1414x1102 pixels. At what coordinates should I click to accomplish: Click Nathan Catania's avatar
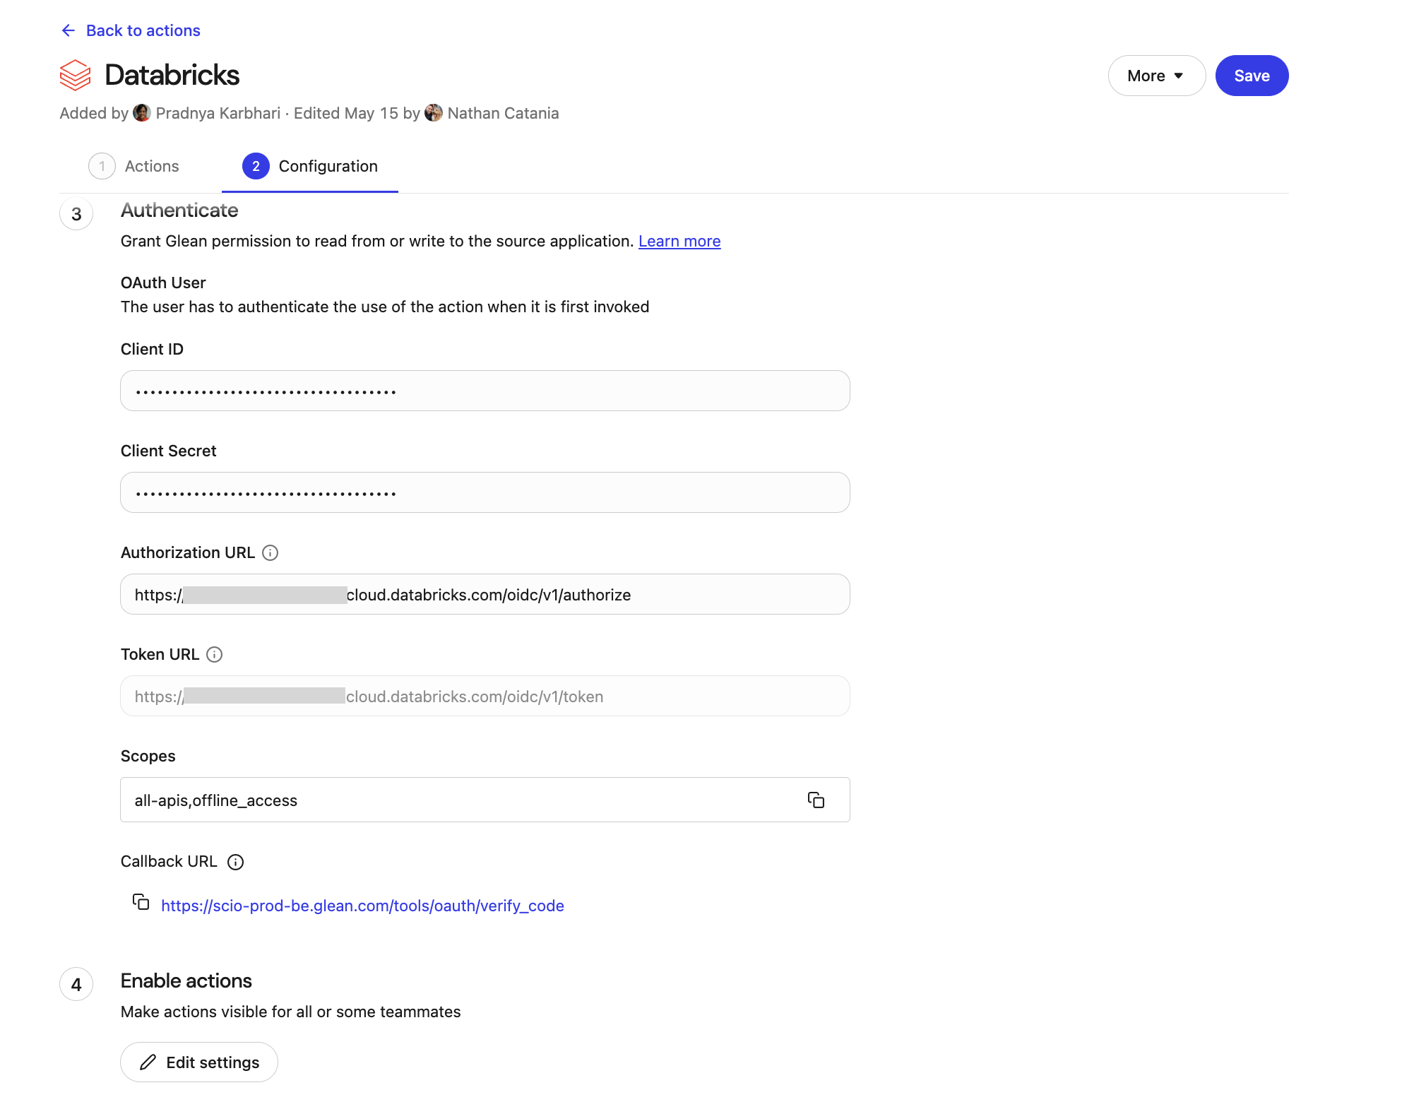[434, 113]
